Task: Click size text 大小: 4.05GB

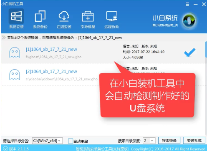Action: point(133,58)
